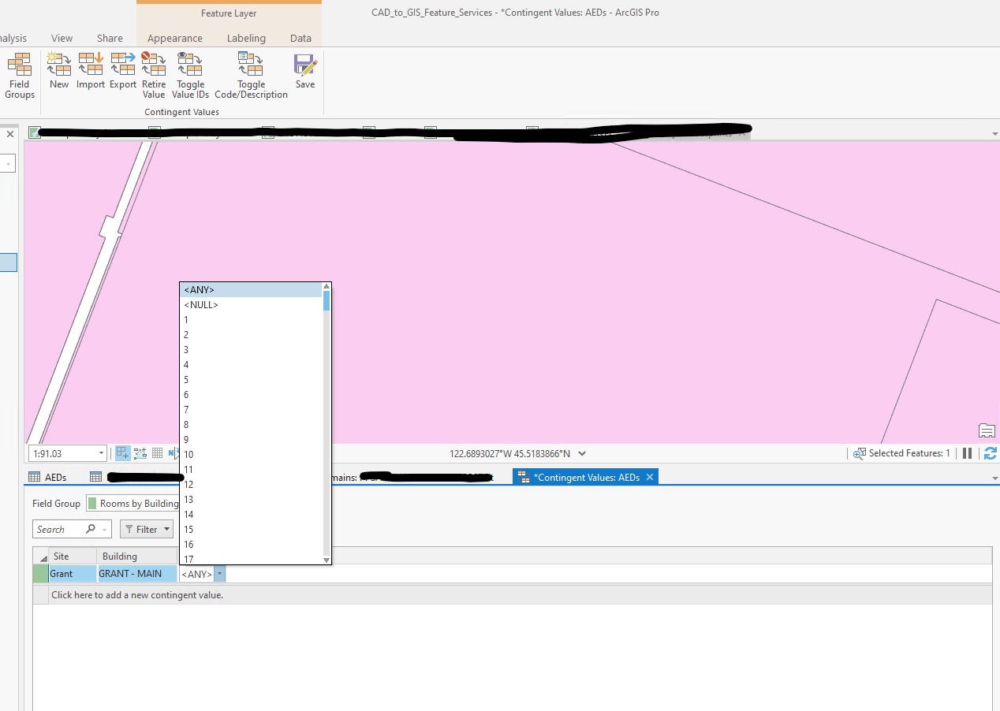The width and height of the screenshot is (1000, 711).
Task: Open the Labeling ribbon tab
Action: tap(246, 38)
